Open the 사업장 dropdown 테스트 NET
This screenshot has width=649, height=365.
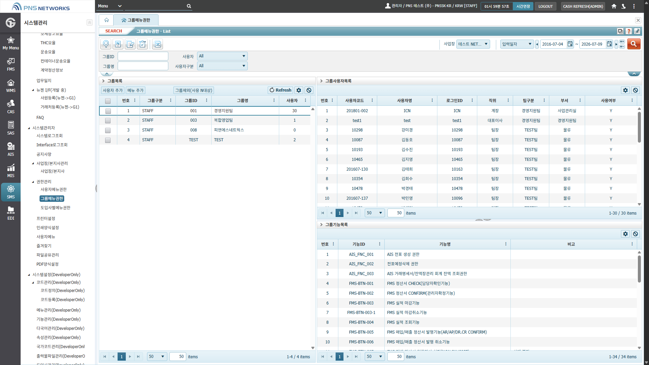point(473,44)
